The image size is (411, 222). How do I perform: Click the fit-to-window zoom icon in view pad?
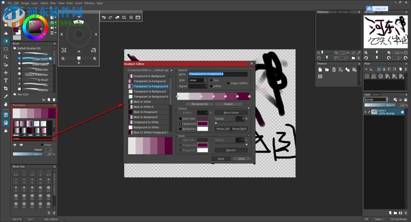coord(64,50)
